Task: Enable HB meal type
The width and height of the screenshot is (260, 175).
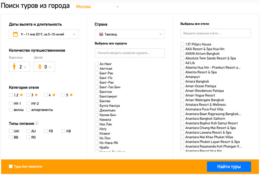Action: click(x=63, y=131)
